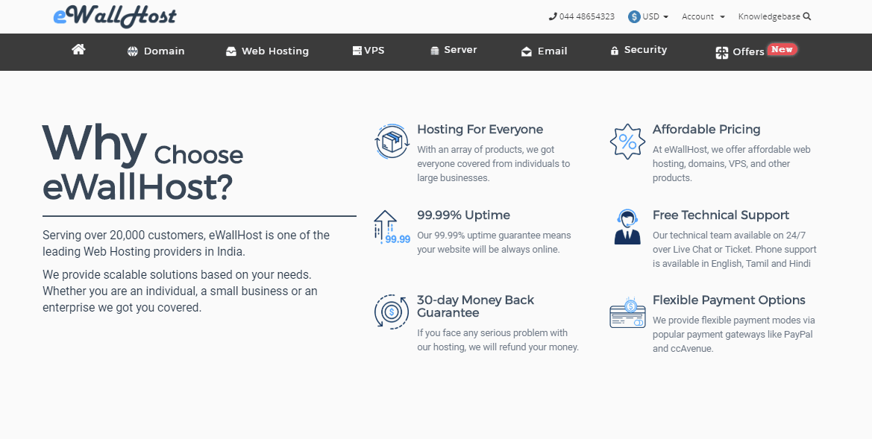Click the Hosting For Everyone box icon
This screenshot has width=872, height=439.
click(392, 141)
